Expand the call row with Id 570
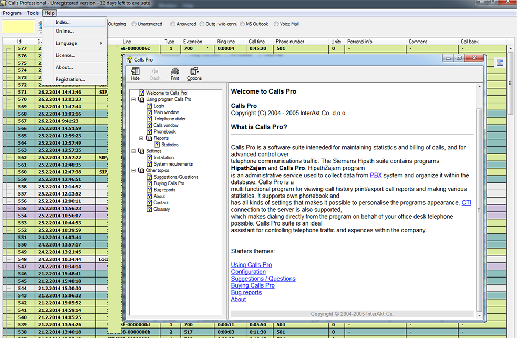517x338 pixels. [x=8, y=99]
